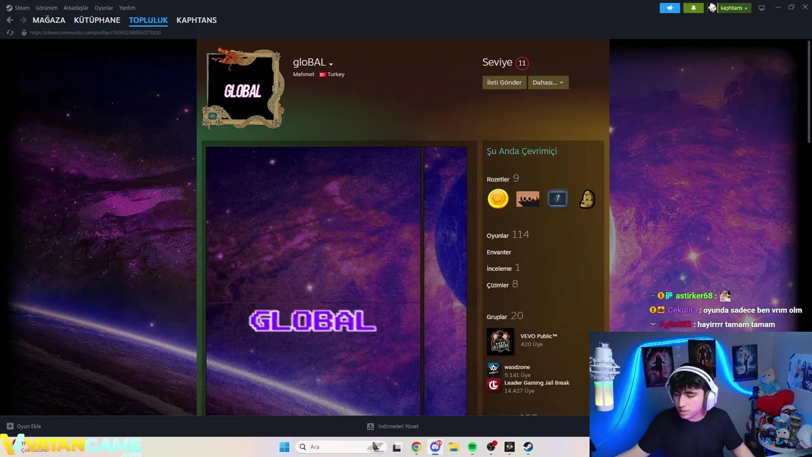Open Leader Gaming Jail Break link

pyautogui.click(x=537, y=383)
